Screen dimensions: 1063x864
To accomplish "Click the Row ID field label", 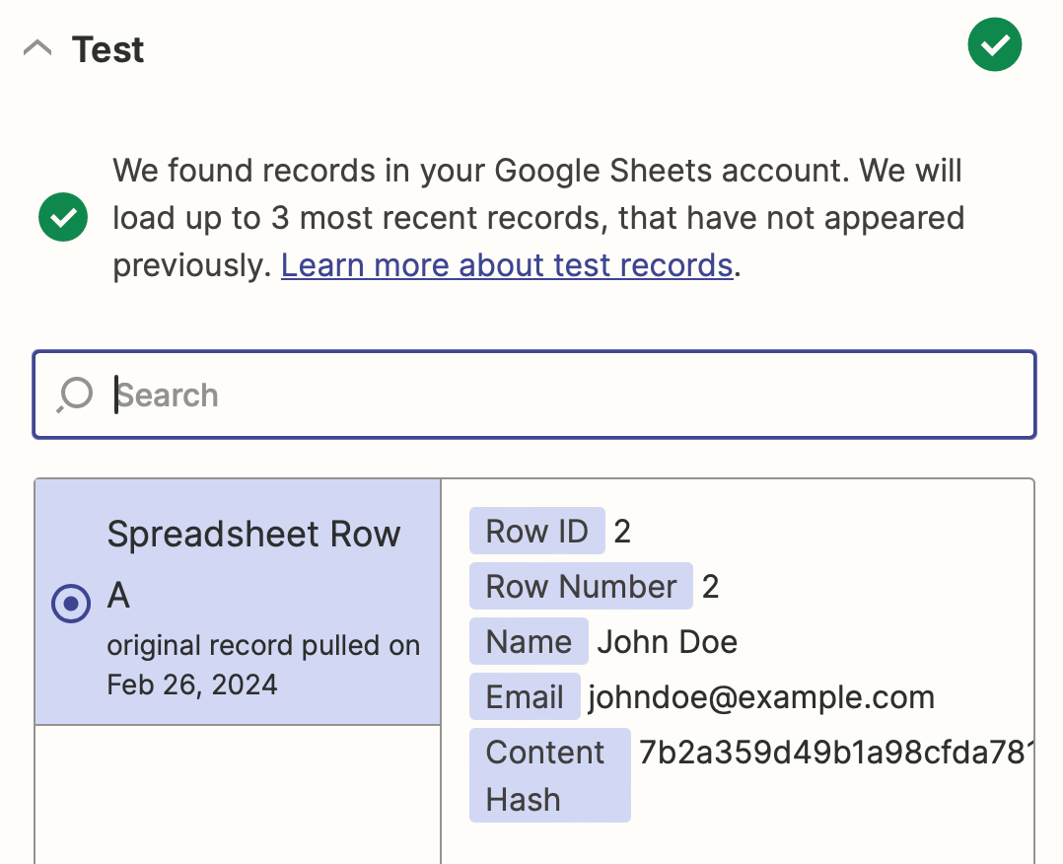I will [x=536, y=532].
